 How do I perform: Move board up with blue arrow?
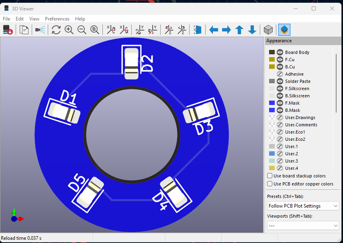[239, 30]
